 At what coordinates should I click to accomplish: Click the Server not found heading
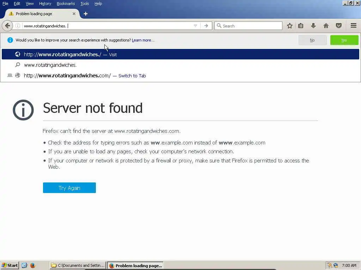coord(93,108)
